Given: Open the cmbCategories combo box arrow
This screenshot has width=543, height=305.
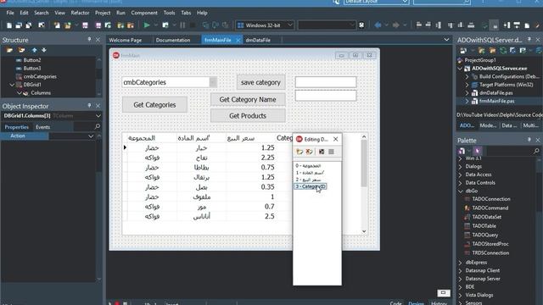Looking at the screenshot, I should pos(213,82).
